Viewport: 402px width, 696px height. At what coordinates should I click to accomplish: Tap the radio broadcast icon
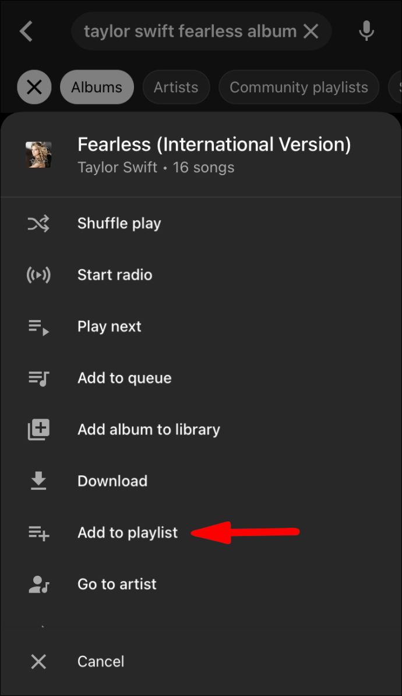(x=38, y=275)
